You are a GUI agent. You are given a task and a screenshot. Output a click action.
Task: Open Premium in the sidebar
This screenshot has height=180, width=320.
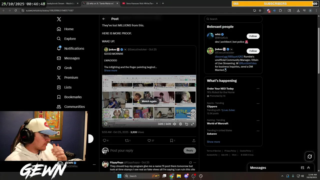point(67,77)
